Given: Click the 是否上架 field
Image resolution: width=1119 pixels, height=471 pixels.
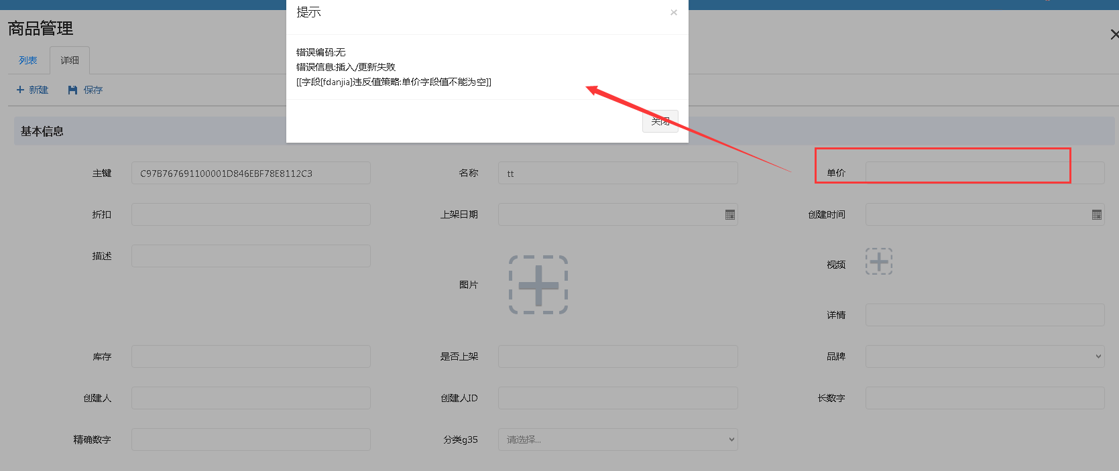Looking at the screenshot, I should click(x=617, y=356).
